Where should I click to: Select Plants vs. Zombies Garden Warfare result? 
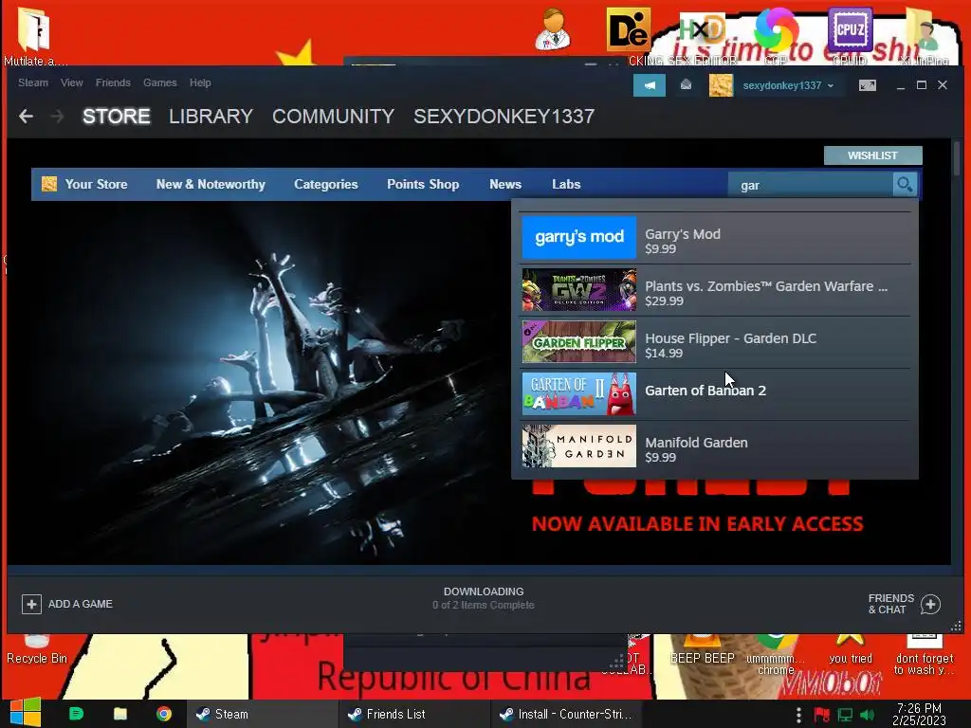tap(716, 290)
